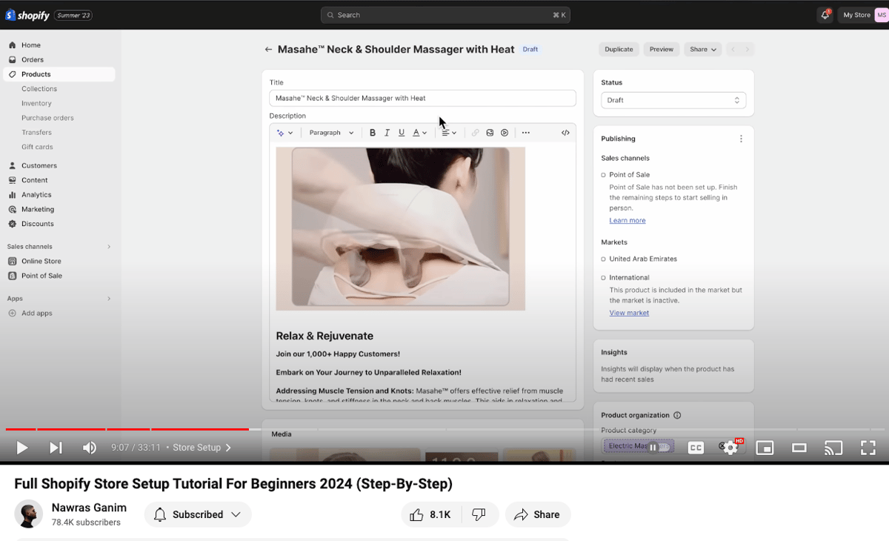The height and width of the screenshot is (541, 889).
Task: Click Nawras Ganim channel avatar
Action: point(28,514)
